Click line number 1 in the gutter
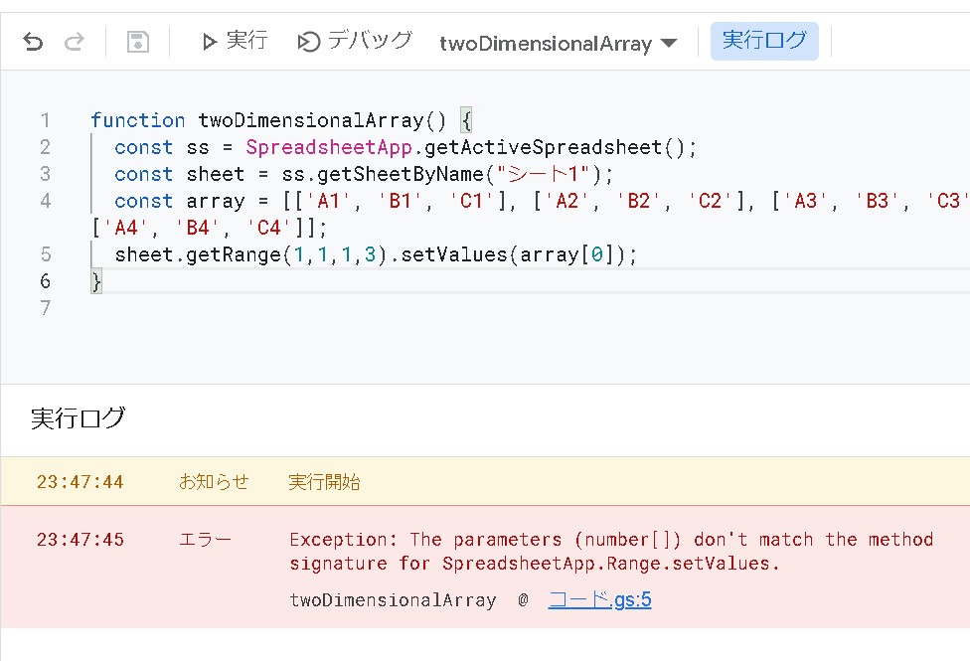The height and width of the screenshot is (661, 970). 45,120
